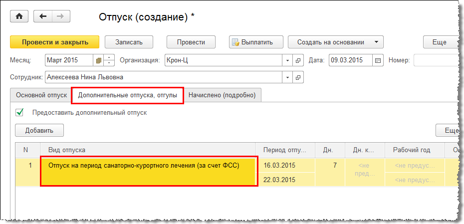Click the Дата field showing 09.03.2015

351,60
